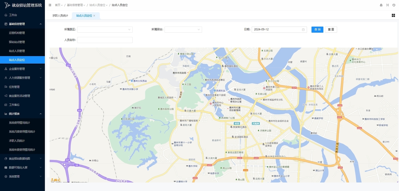Viewport: 399px width, 191px height.
Task: Select 站点人员定位 in the sidebar
Action: click(22, 60)
